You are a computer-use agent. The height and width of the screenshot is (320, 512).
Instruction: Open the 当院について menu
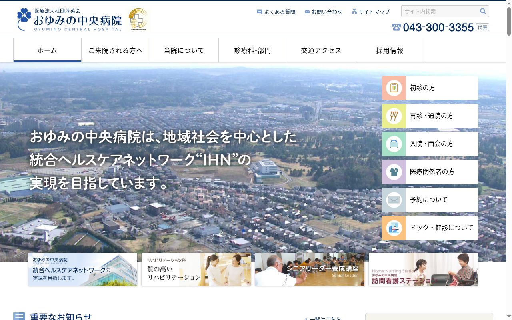184,50
